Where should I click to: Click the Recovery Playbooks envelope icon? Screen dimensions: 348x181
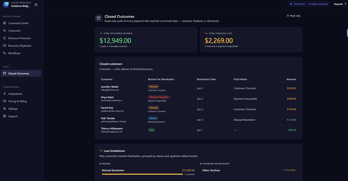[5, 46]
